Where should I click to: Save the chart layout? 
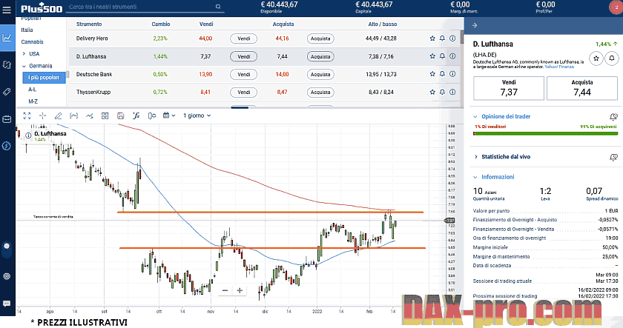pyautogui.click(x=120, y=116)
